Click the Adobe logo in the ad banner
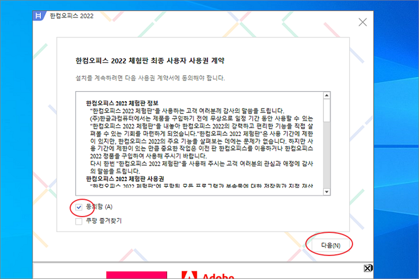Viewport: 419px width, 279px height. tap(208, 275)
